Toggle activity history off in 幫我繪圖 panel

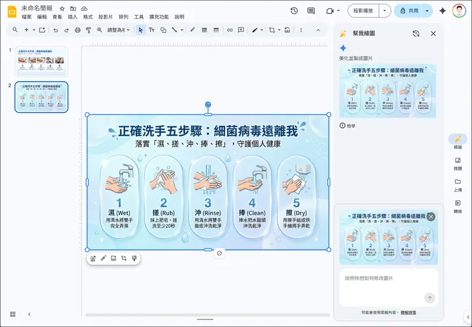(x=416, y=33)
